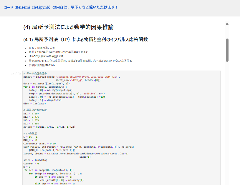This screenshot has height=185, width=240.
Task: Click line "MAX_H = 51"
Action: point(30,140)
